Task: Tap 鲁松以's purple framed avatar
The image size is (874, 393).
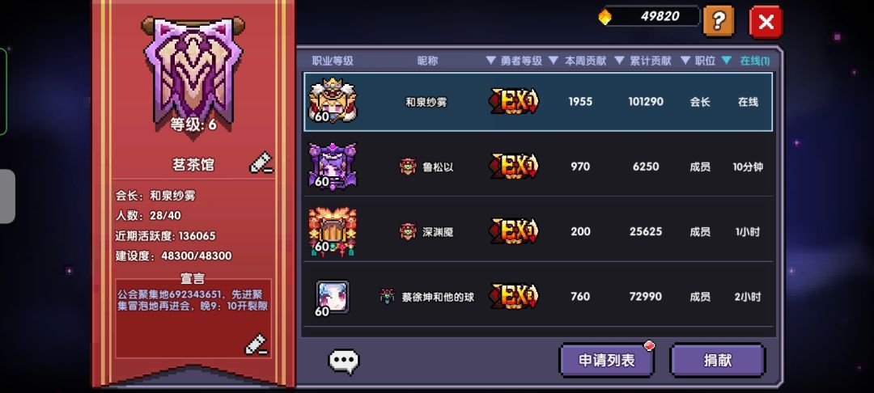Action: 333,166
